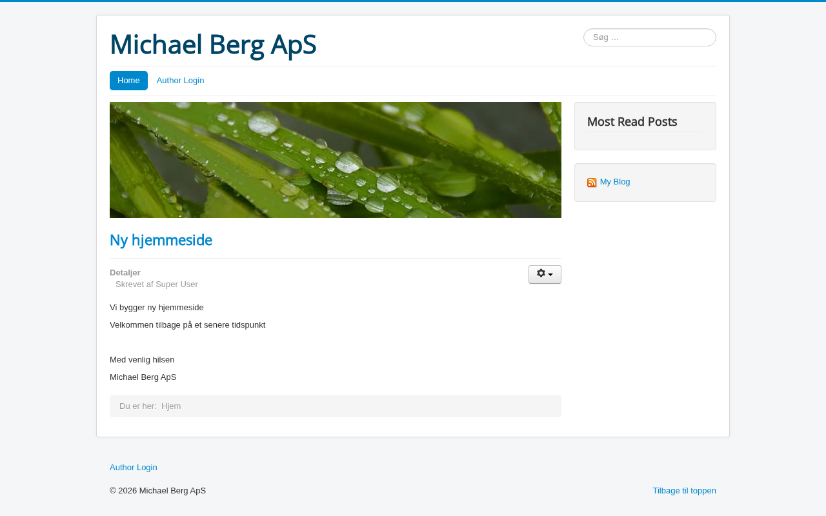
Task: Click the Velkommen tilbage paragraph text
Action: click(x=187, y=324)
